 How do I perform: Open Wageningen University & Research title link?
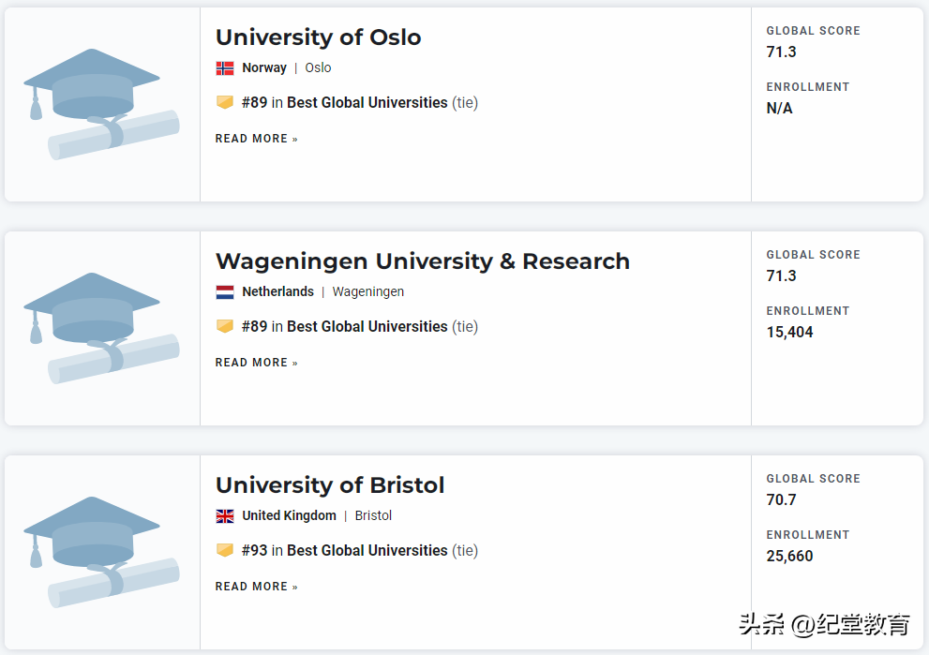point(422,261)
